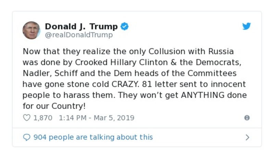The width and height of the screenshot is (274, 159).
Task: Click the word Russia in the tweet
Action: pyautogui.click(x=221, y=52)
